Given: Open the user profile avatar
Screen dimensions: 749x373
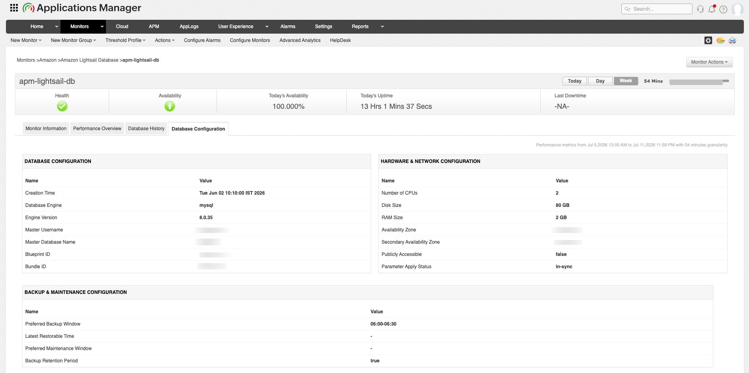Looking at the screenshot, I should pos(738,9).
